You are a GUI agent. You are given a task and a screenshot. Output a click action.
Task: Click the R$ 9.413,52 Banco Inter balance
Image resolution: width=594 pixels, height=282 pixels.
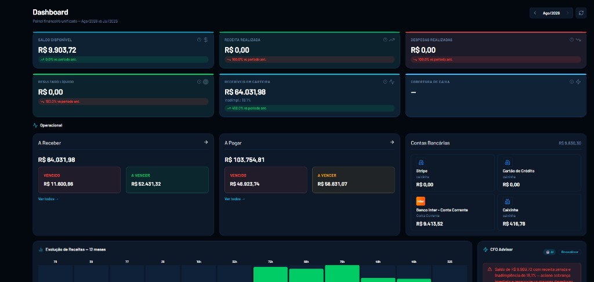(x=430, y=224)
